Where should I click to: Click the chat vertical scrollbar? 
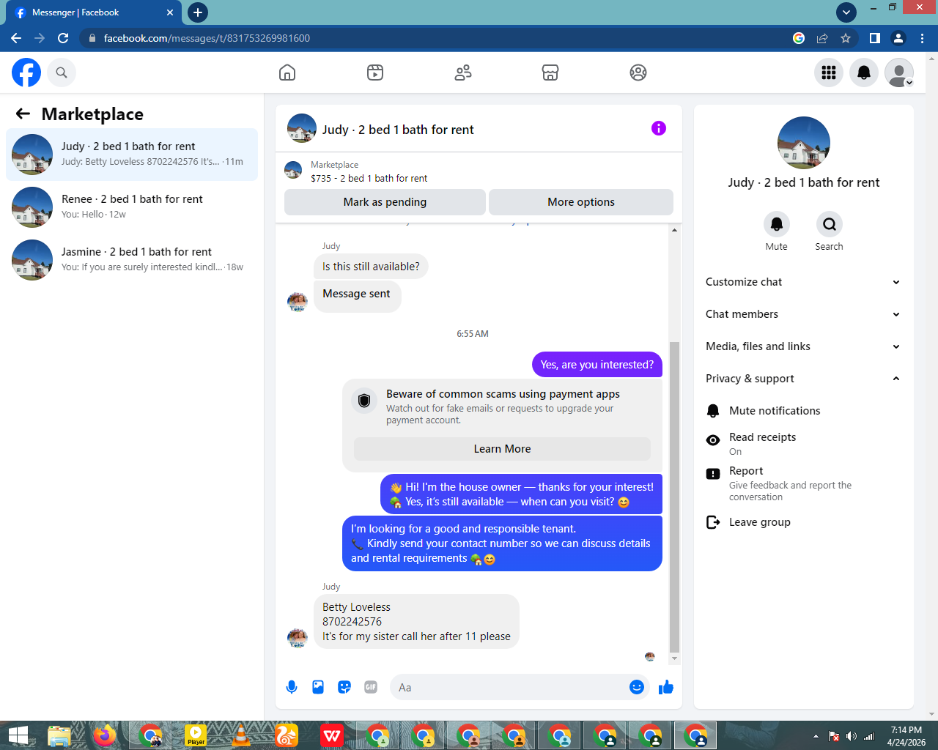tap(674, 496)
